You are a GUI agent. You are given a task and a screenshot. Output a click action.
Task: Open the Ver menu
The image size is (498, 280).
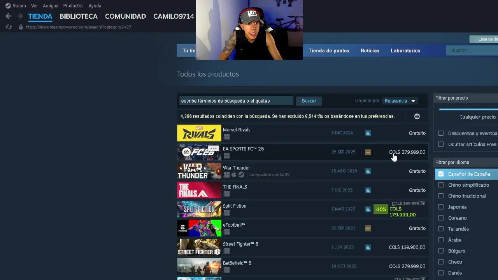[x=34, y=6]
